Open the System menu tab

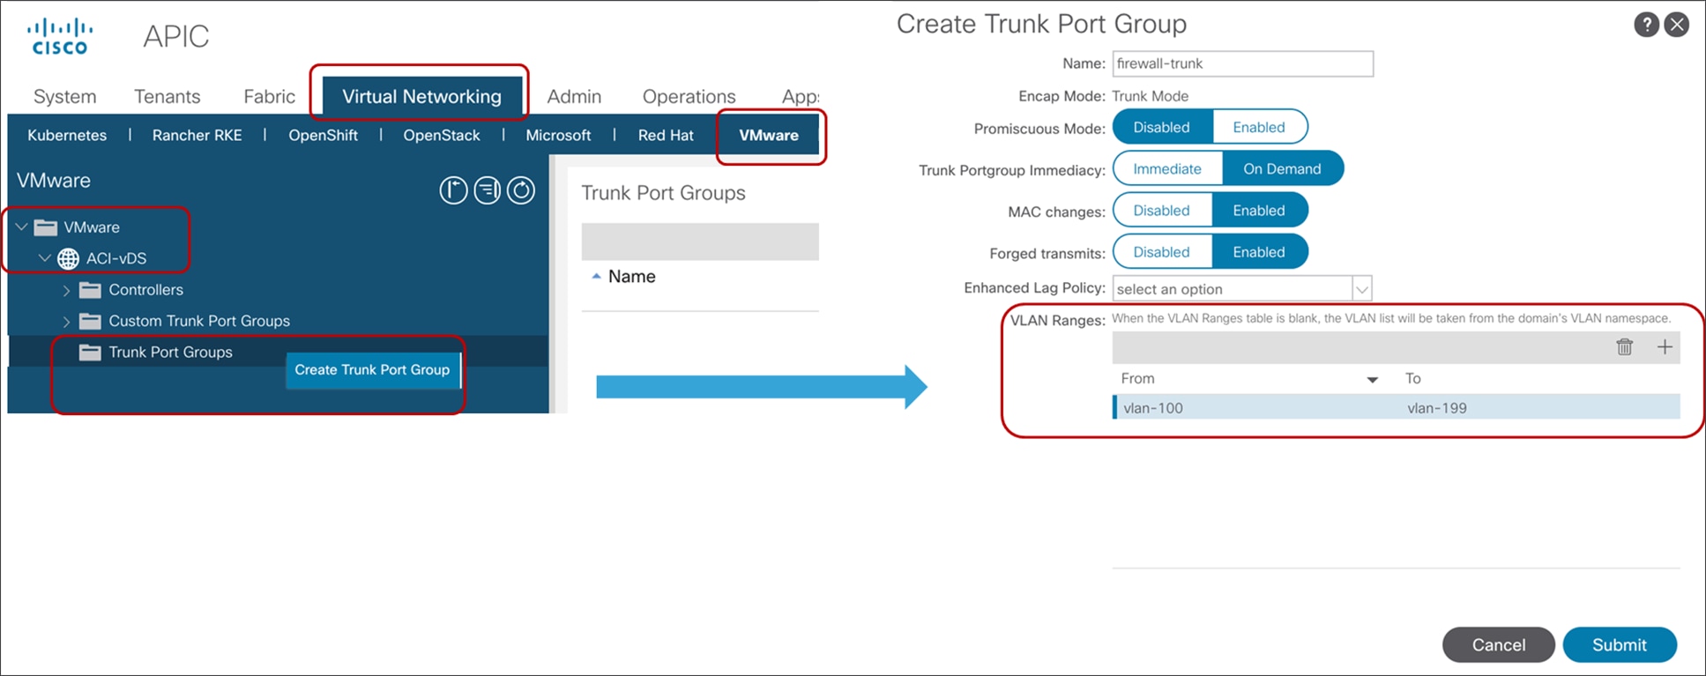pos(64,96)
